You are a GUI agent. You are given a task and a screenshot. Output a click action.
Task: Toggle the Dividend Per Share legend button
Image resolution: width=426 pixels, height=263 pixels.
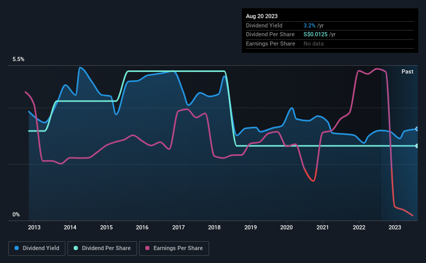coord(102,249)
